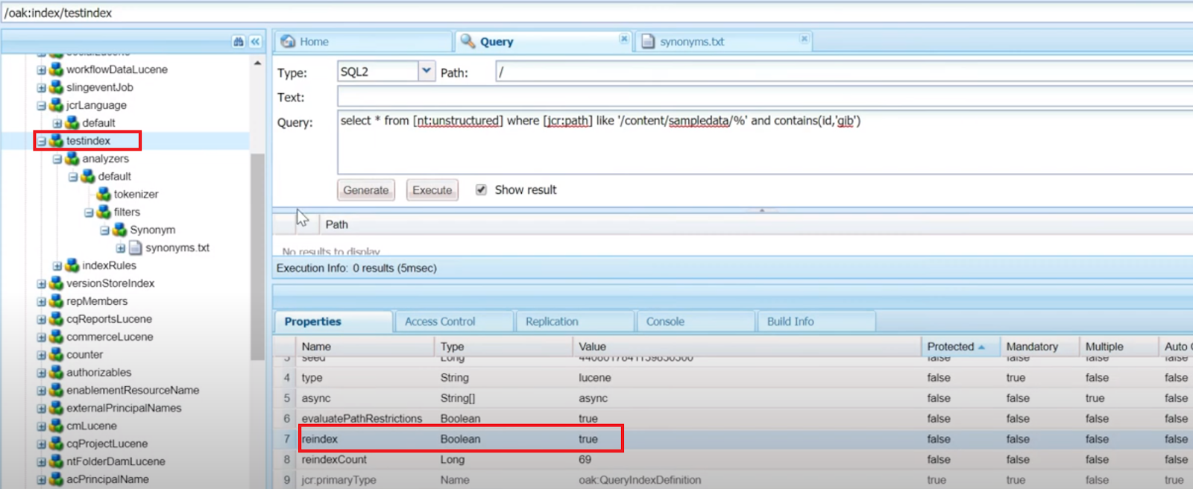Screen dimensions: 1193x489
Task: Click the workflowDataLucene node icon
Action: 56,69
